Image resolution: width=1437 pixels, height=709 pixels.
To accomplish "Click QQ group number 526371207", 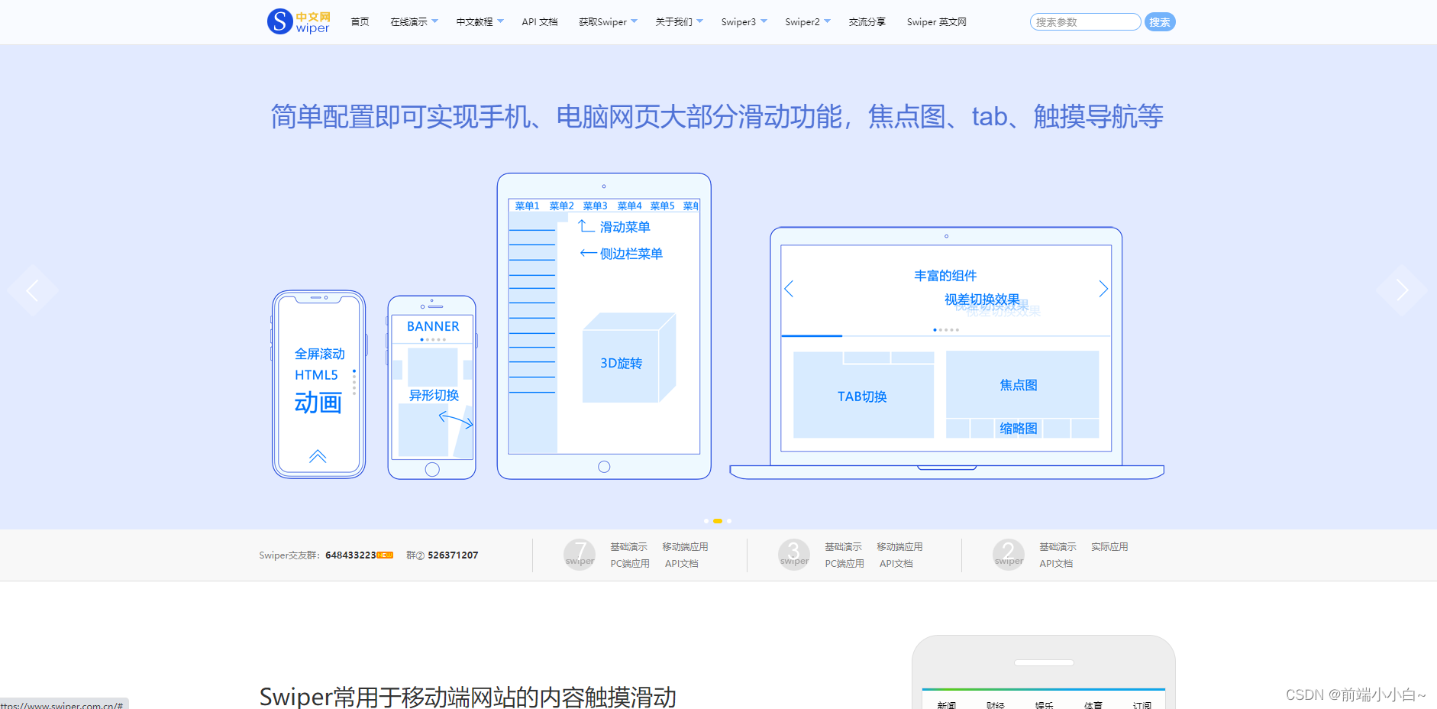I will 453,555.
